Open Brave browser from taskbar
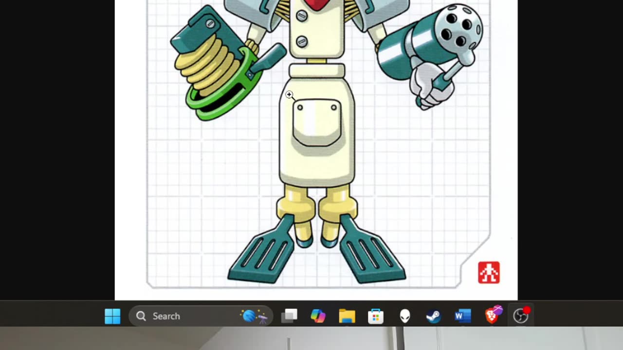Screen dimensions: 623x350 tap(493, 316)
